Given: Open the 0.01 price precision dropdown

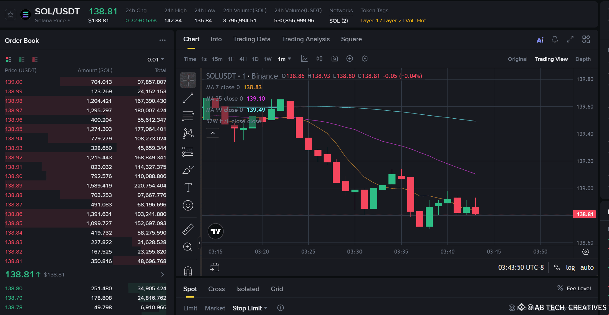Looking at the screenshot, I should (156, 59).
